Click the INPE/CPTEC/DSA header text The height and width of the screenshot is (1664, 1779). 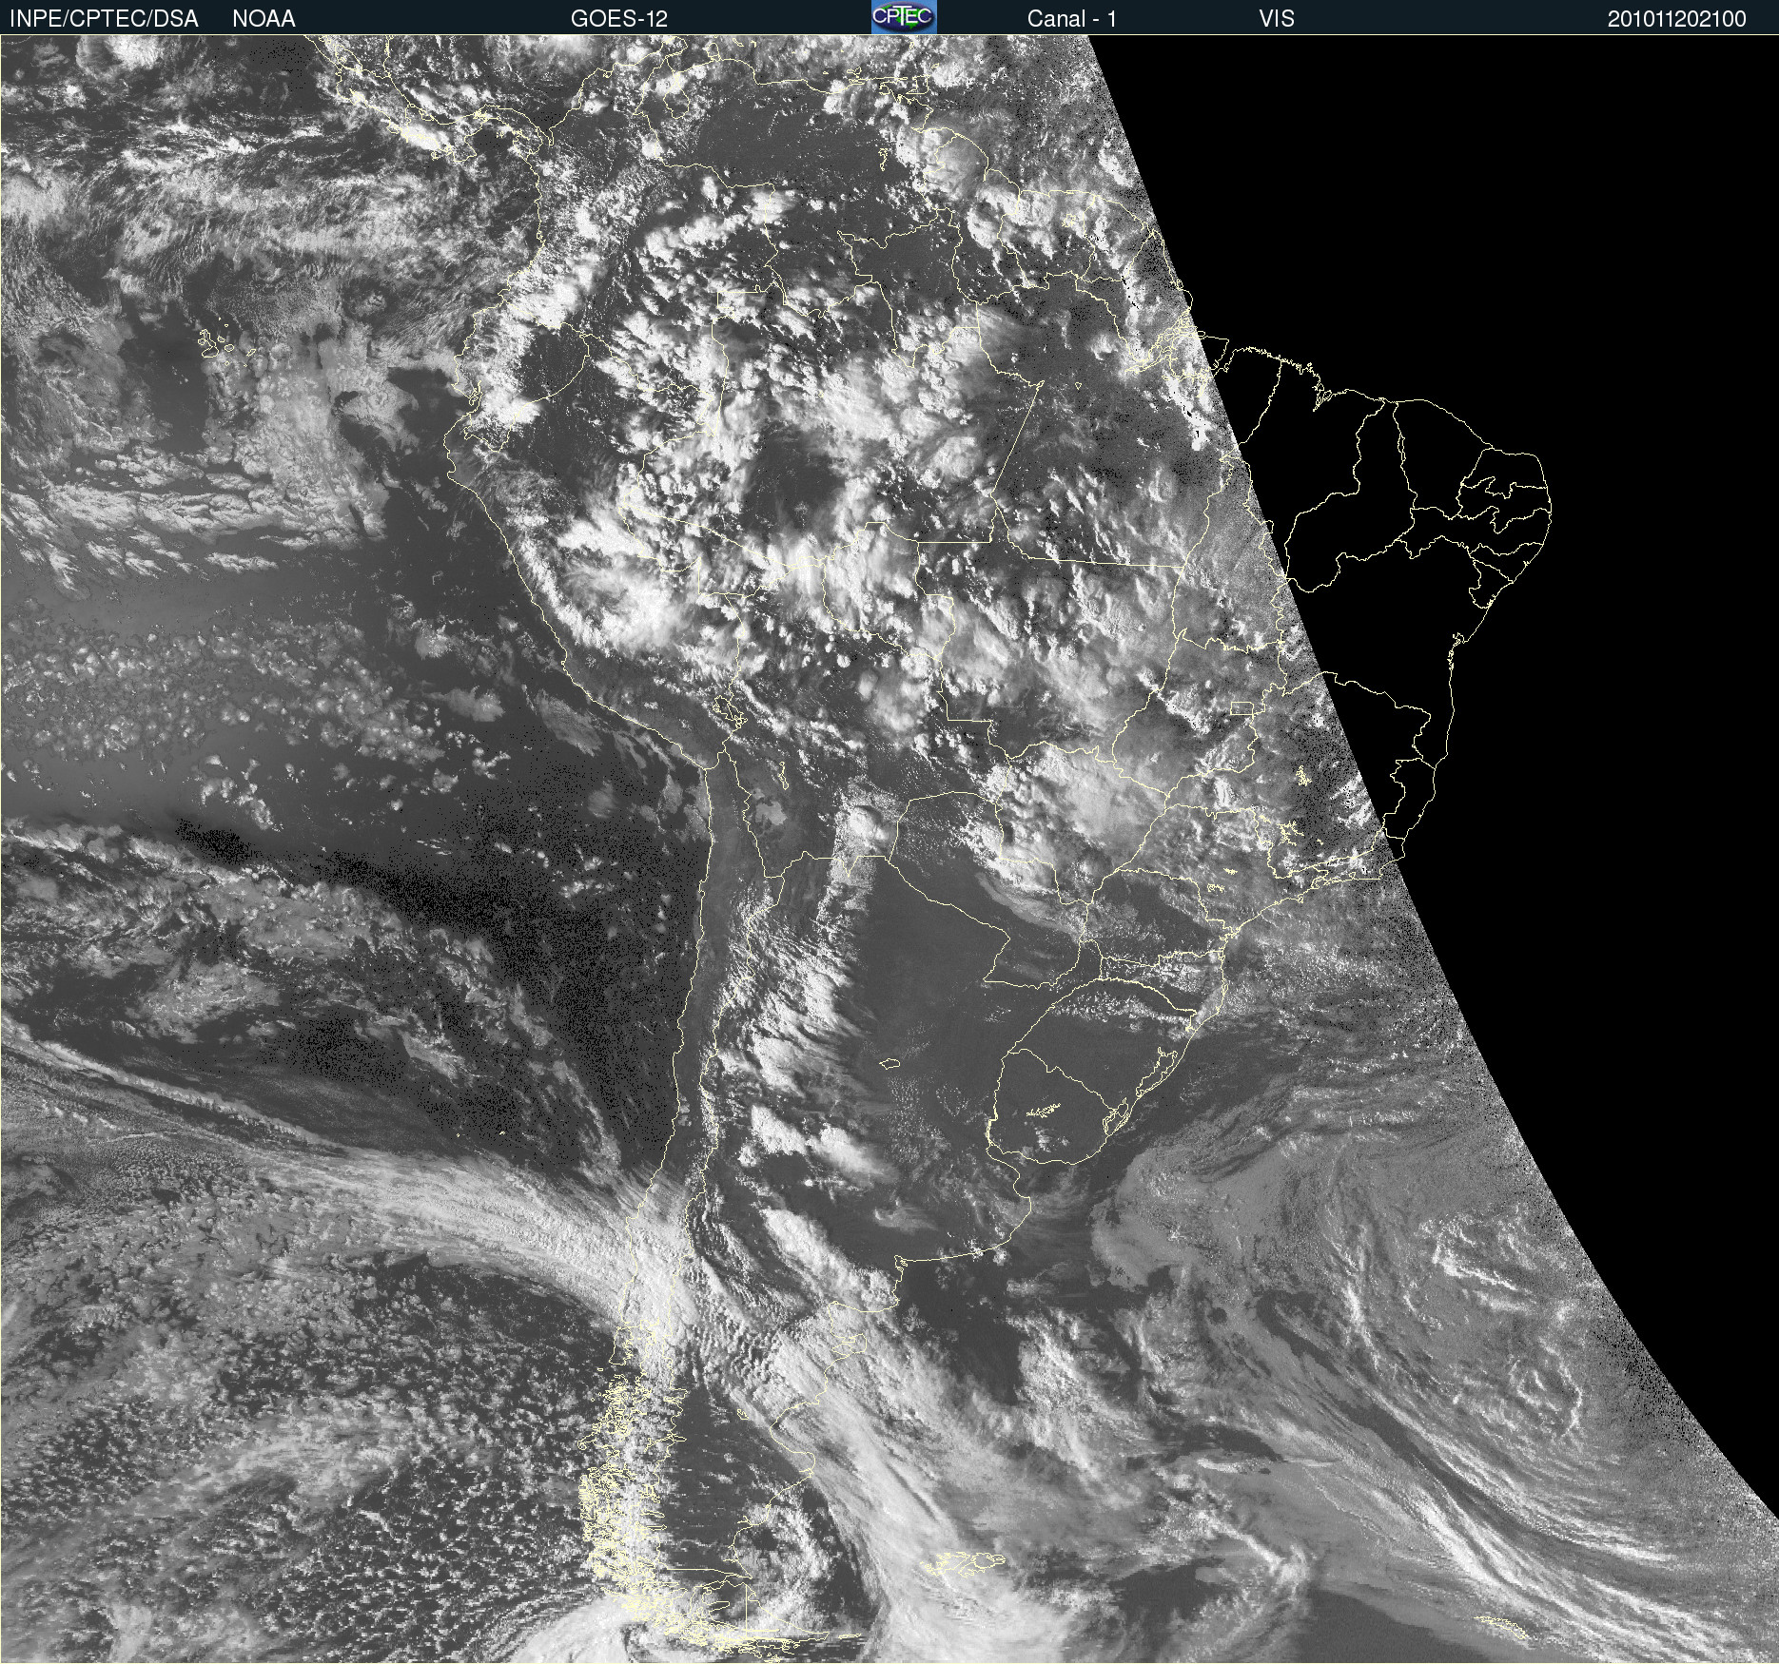tap(104, 18)
